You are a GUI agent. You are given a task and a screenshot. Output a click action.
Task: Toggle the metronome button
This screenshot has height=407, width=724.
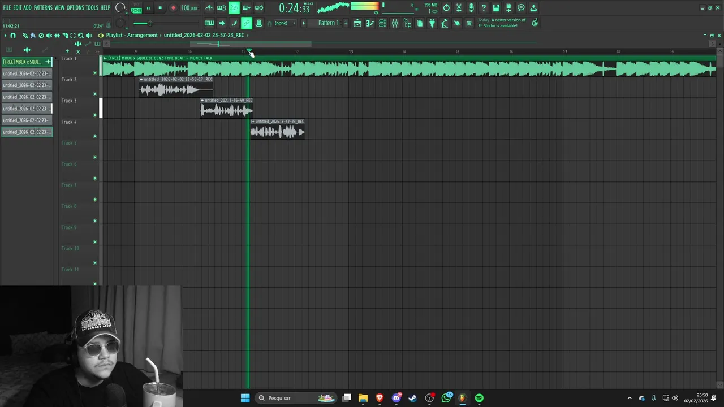(209, 8)
